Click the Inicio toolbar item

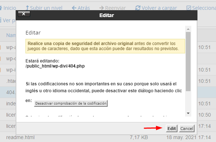point(8,8)
